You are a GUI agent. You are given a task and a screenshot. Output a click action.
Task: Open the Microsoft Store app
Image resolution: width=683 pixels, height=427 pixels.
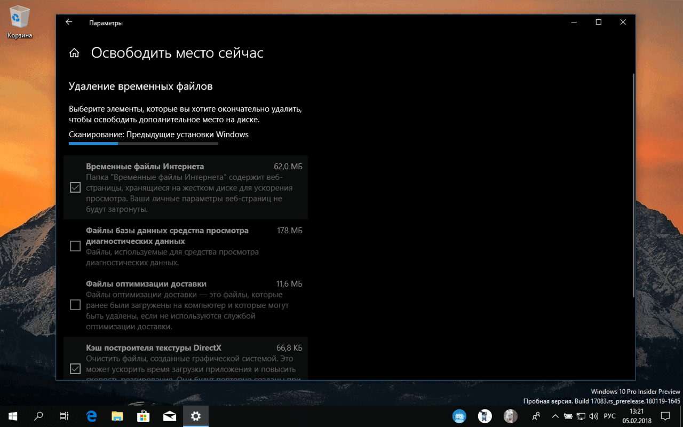144,416
